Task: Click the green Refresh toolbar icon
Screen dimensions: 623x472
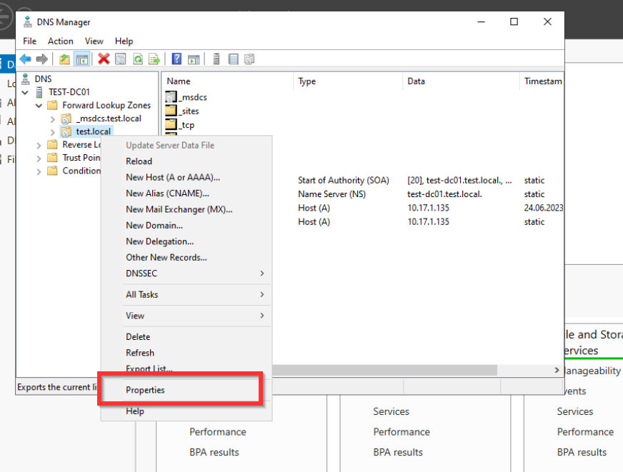Action: [137, 59]
